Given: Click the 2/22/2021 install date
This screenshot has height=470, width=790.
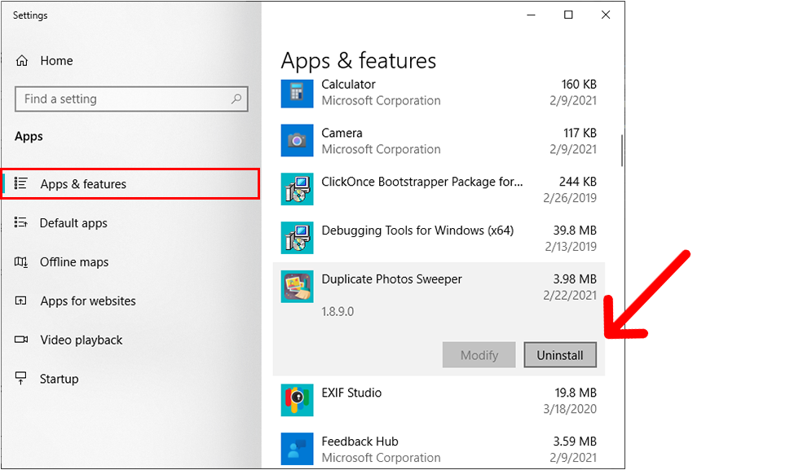Looking at the screenshot, I should click(570, 296).
